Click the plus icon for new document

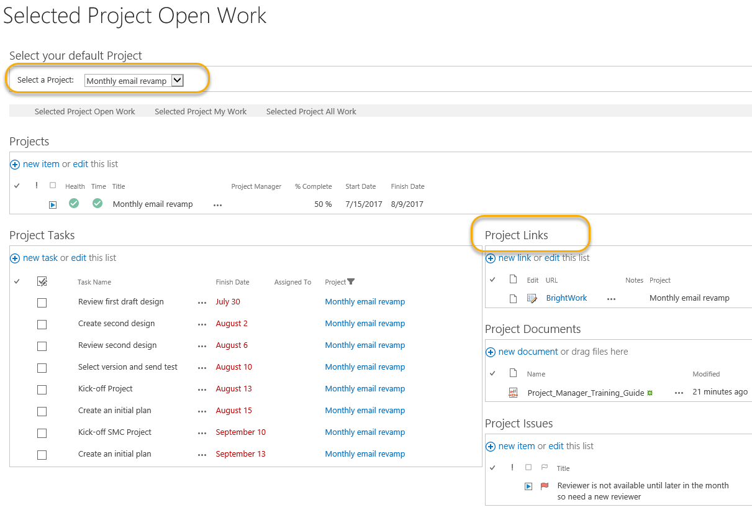click(x=491, y=352)
